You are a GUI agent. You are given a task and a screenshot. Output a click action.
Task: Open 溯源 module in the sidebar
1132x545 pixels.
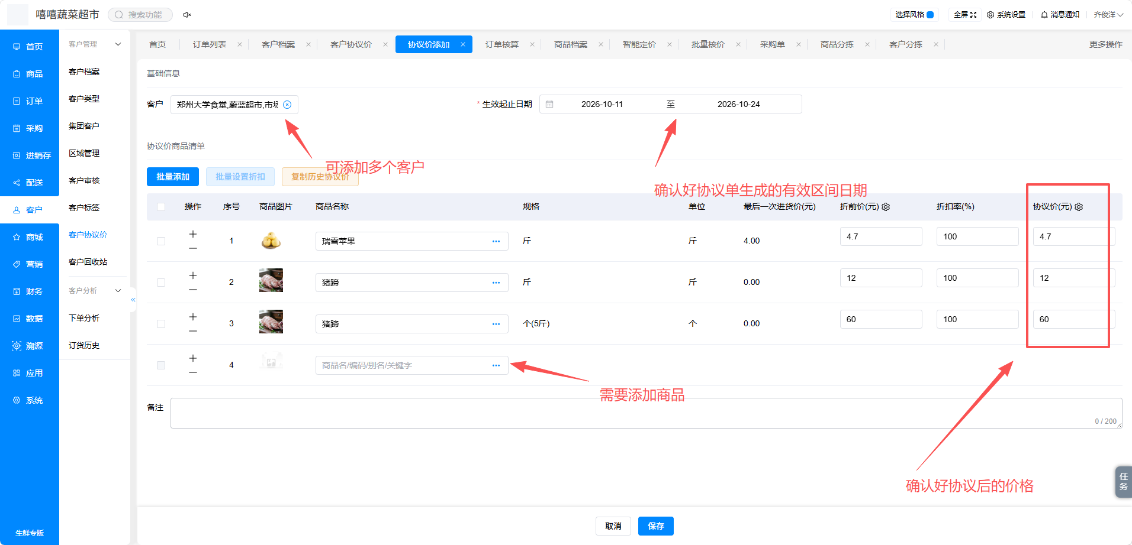(30, 346)
